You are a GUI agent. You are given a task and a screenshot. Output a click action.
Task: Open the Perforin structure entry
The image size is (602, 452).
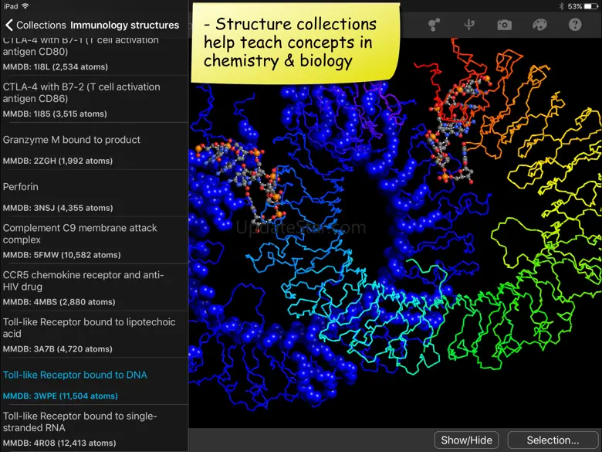pyautogui.click(x=94, y=193)
